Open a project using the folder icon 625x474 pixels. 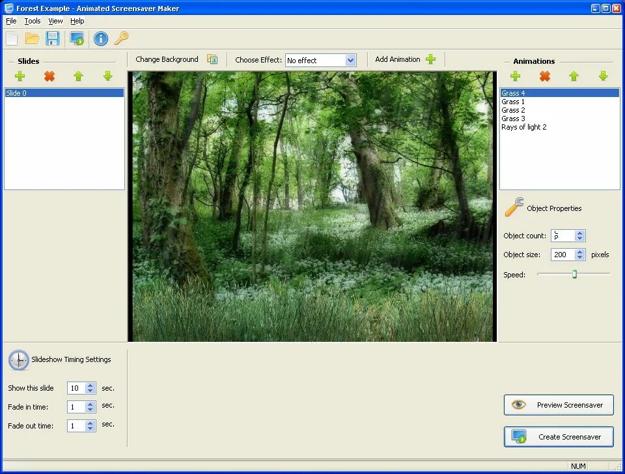coord(32,38)
